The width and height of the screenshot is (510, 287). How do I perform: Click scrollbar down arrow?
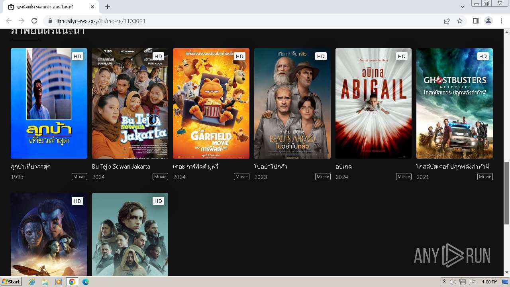[507, 273]
